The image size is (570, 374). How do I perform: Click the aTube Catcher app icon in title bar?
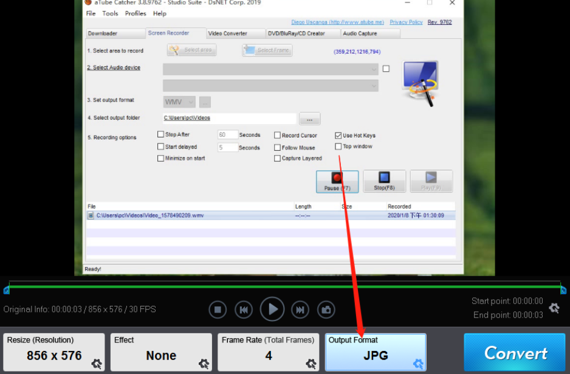pos(88,2)
